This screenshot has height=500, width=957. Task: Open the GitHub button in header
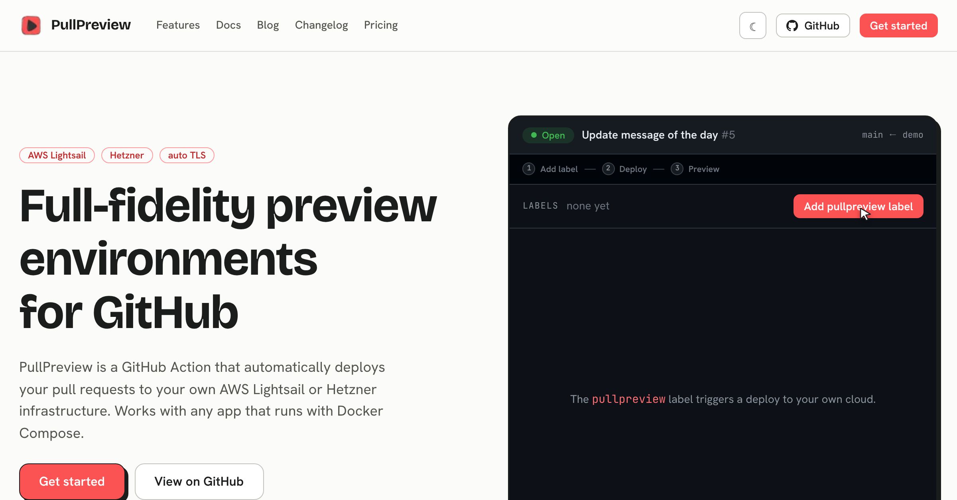[x=813, y=25]
